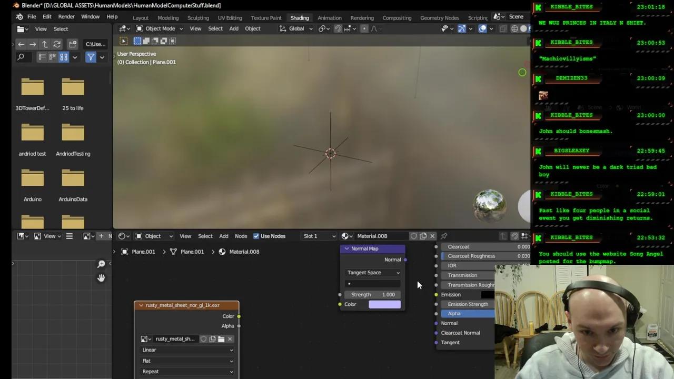The height and width of the screenshot is (379, 674).
Task: Unlink Material.008 with the X button
Action: (432, 236)
